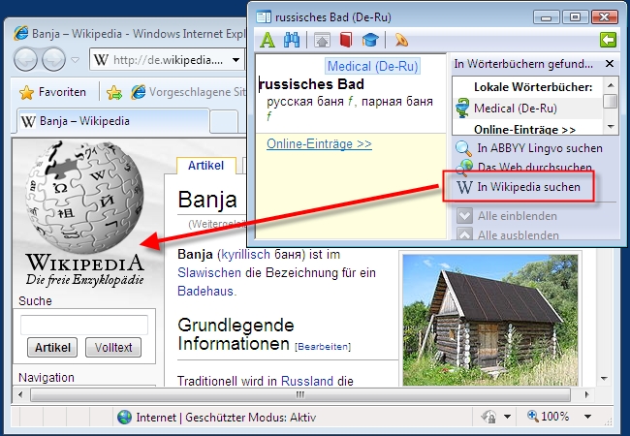Image resolution: width=630 pixels, height=436 pixels.
Task: Click the red book icon in Lingvo toolbar
Action: pyautogui.click(x=346, y=40)
